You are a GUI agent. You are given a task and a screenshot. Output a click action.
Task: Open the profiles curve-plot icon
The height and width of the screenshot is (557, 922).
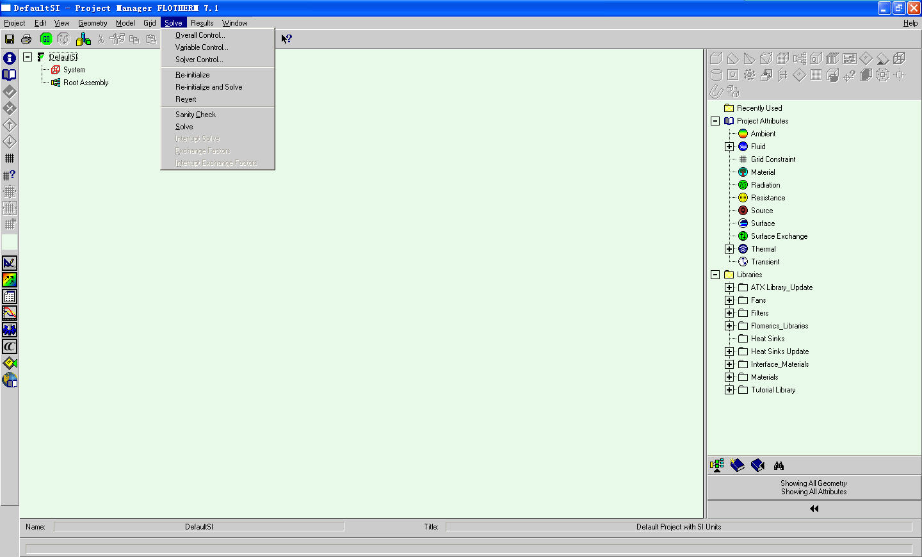tap(10, 313)
